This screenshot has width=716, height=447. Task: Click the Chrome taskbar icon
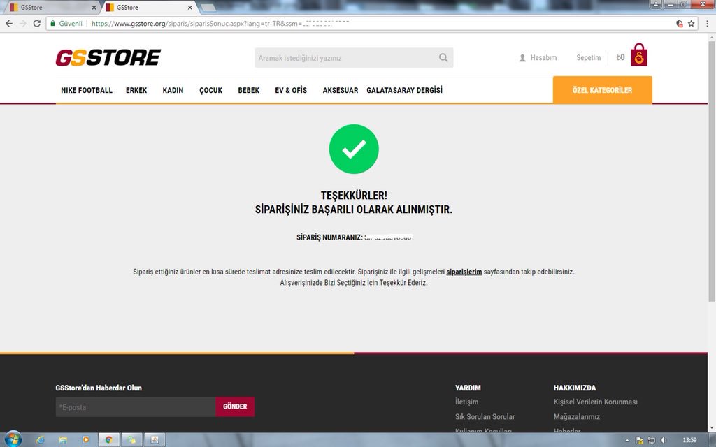click(108, 440)
